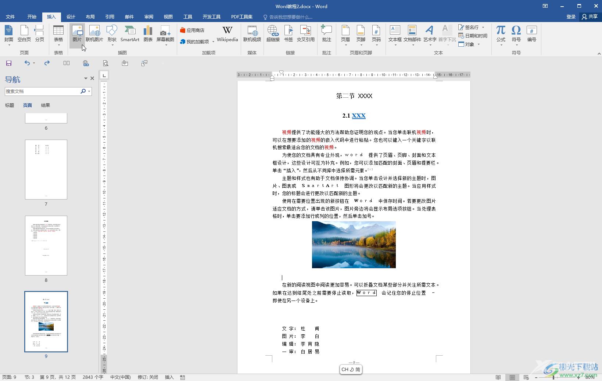This screenshot has width=602, height=381.
Task: Open the Wikipedia add-in
Action: point(227,34)
